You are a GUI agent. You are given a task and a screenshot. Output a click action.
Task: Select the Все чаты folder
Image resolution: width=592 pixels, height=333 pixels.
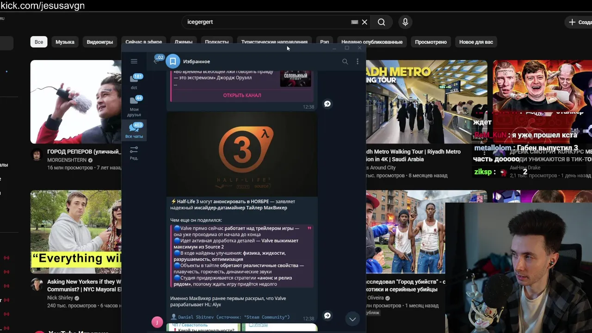coord(134,130)
